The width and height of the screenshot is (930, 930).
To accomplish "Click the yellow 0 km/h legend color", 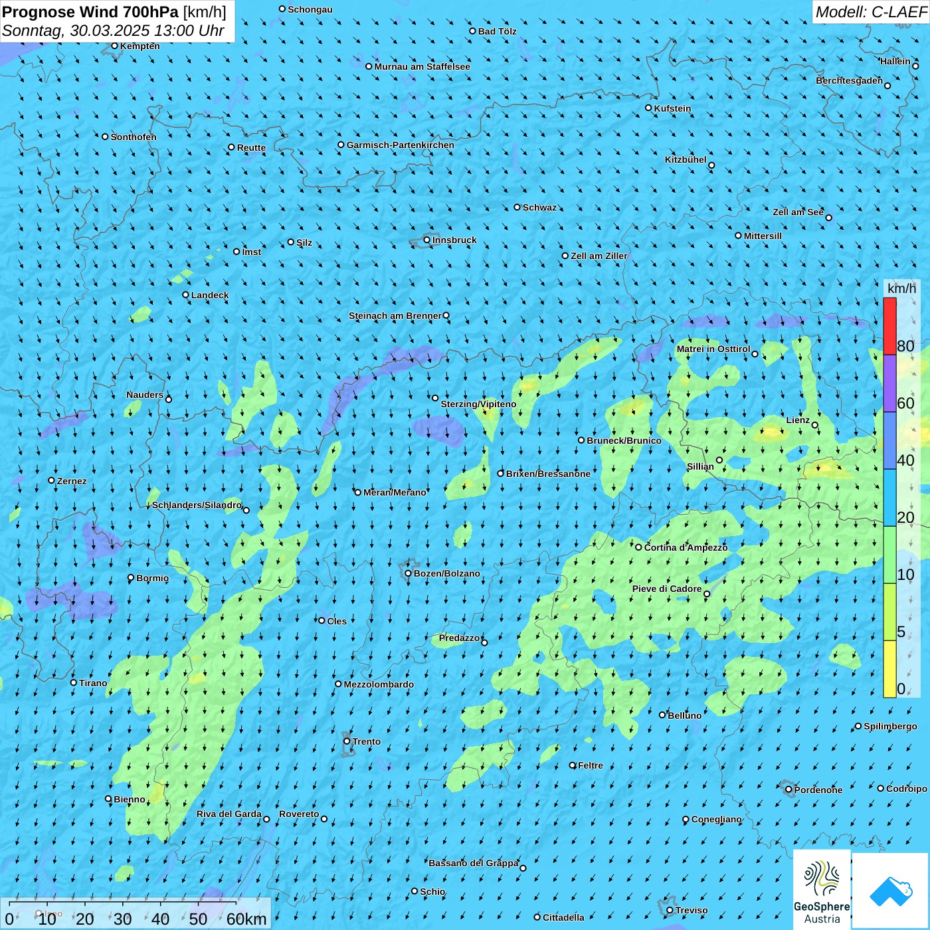I will coord(889,669).
